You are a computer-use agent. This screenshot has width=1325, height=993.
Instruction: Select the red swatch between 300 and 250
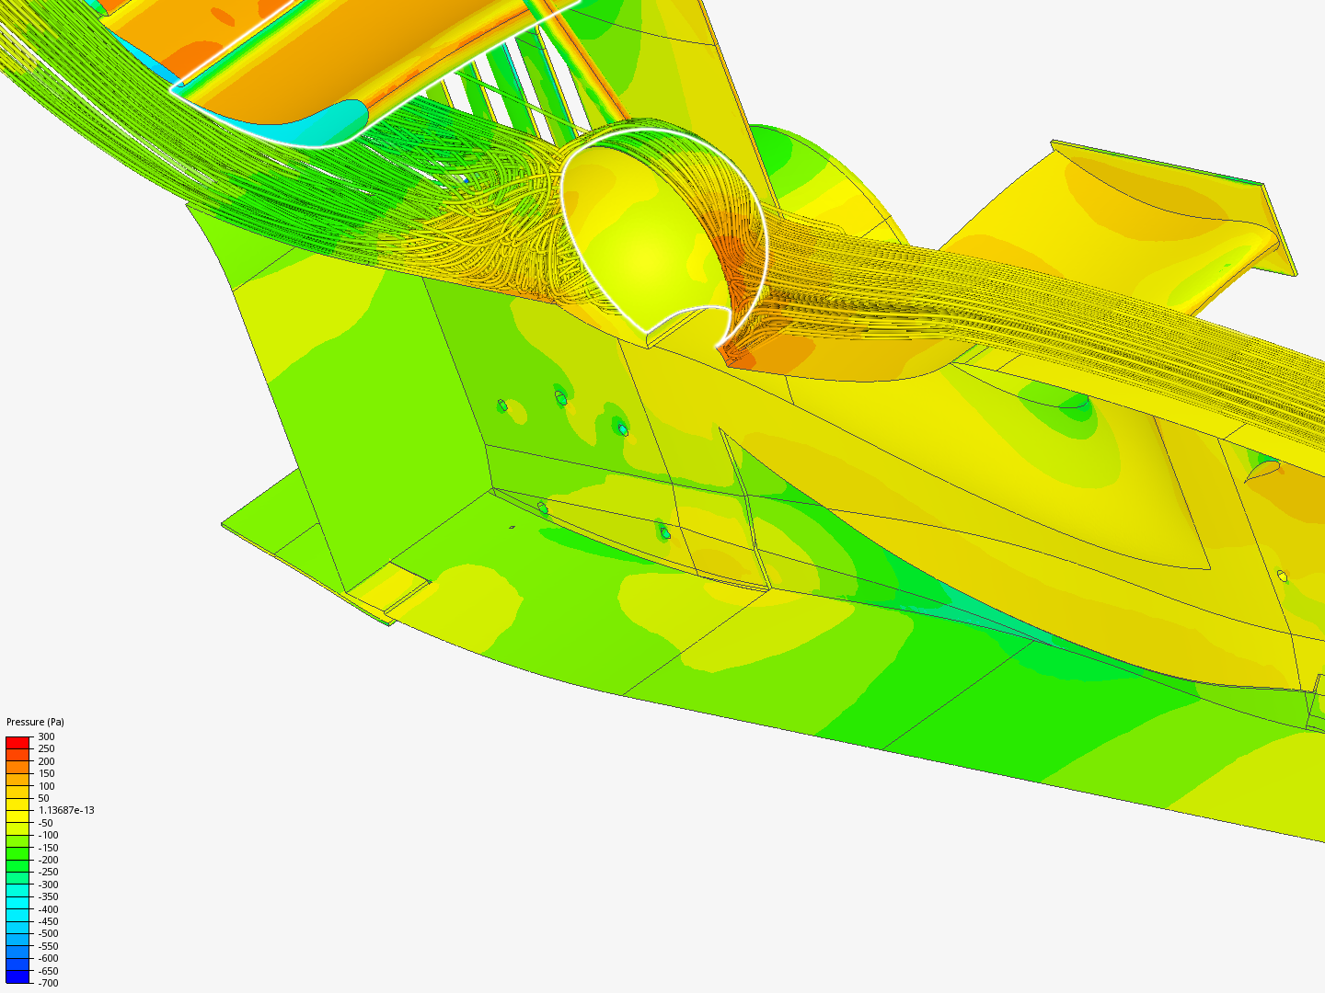[18, 743]
